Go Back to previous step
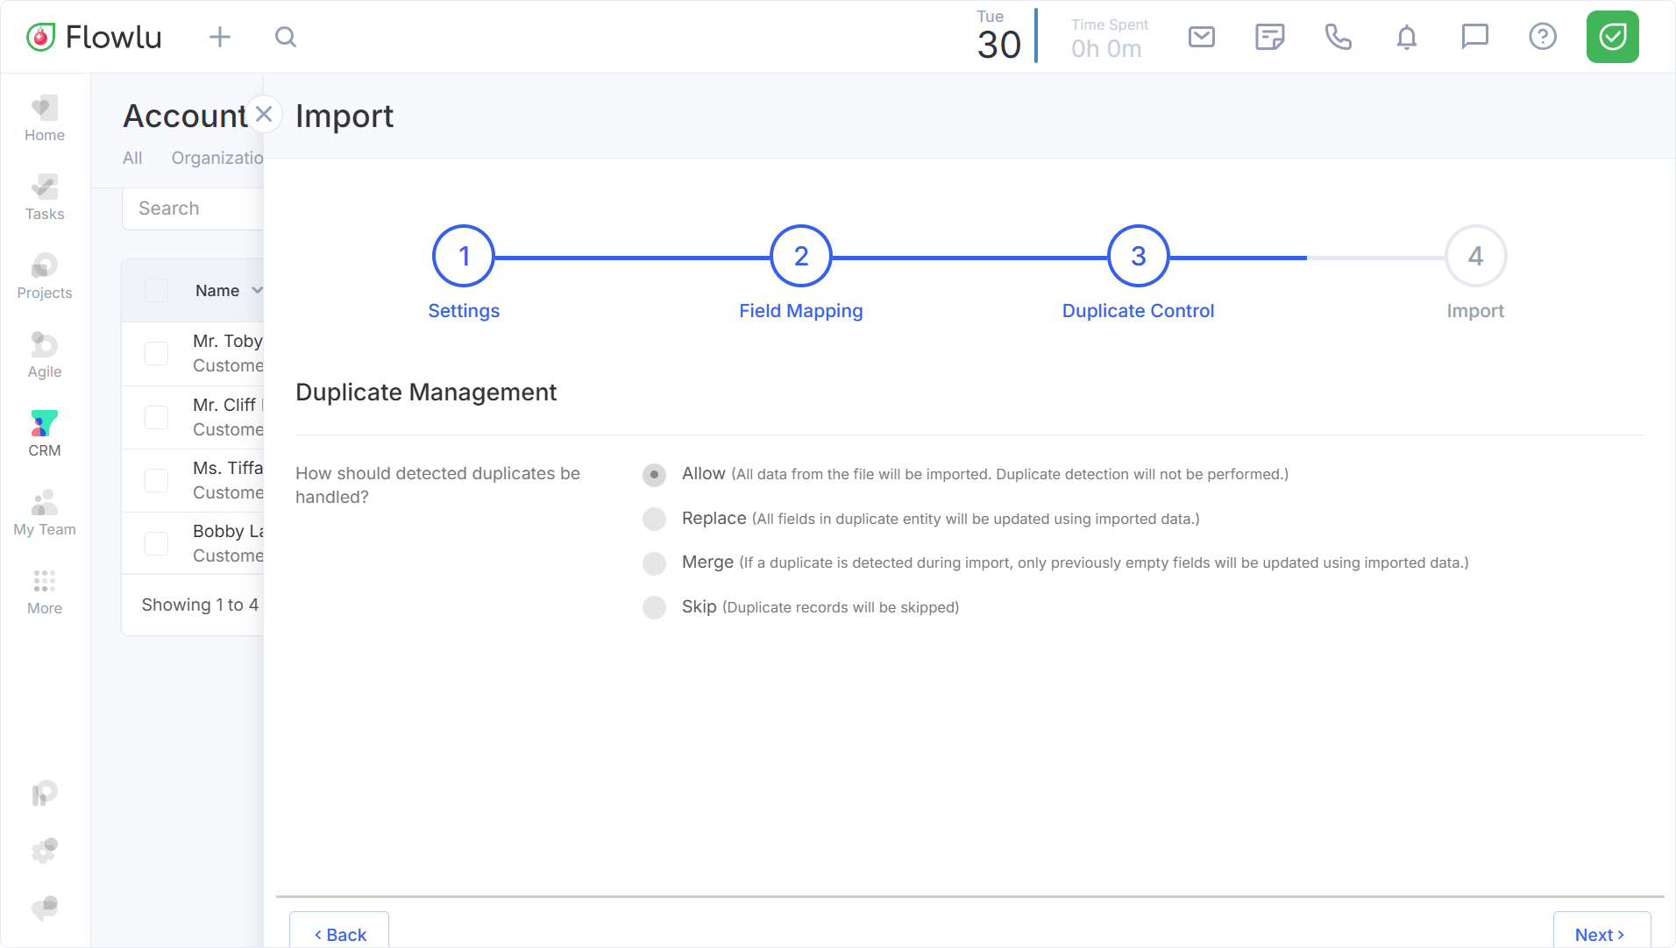 click(x=340, y=934)
